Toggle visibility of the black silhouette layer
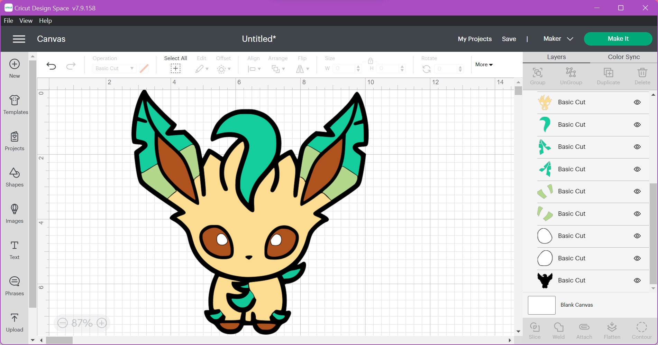The width and height of the screenshot is (658, 345). (638, 280)
